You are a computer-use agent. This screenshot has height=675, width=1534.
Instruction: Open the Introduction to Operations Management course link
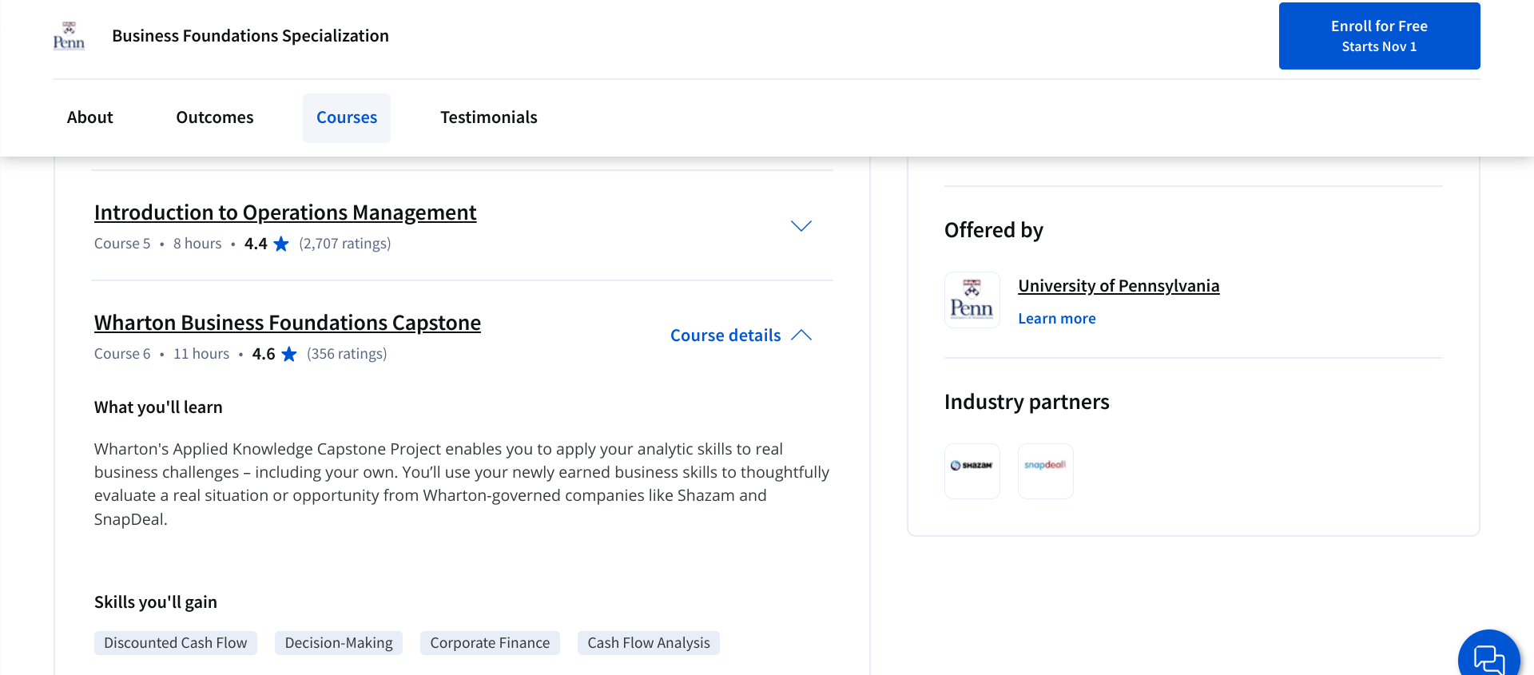click(285, 212)
